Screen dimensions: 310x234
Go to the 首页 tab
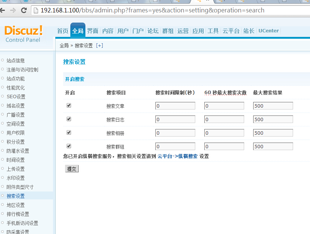click(x=62, y=31)
